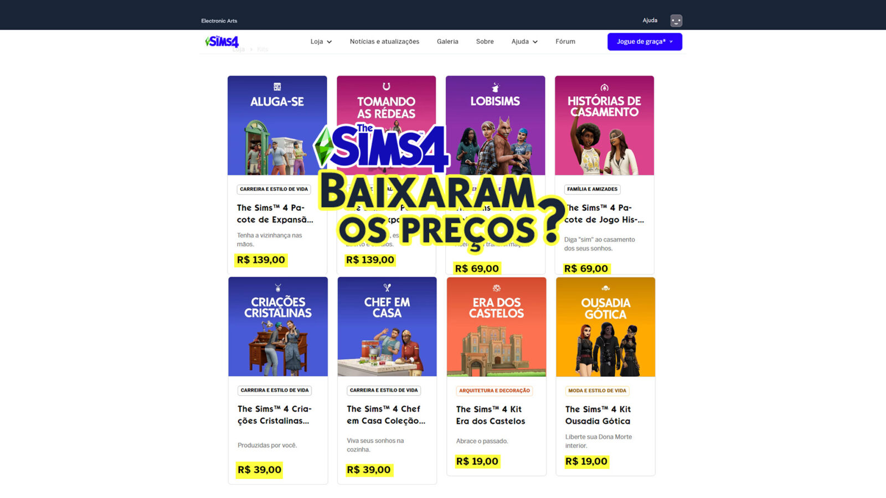Expand the Loja dropdown menu
This screenshot has height=498, width=886.
click(x=321, y=41)
